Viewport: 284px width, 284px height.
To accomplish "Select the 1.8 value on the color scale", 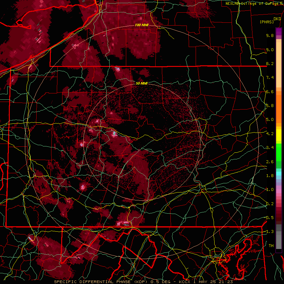I will [x=270, y=176].
